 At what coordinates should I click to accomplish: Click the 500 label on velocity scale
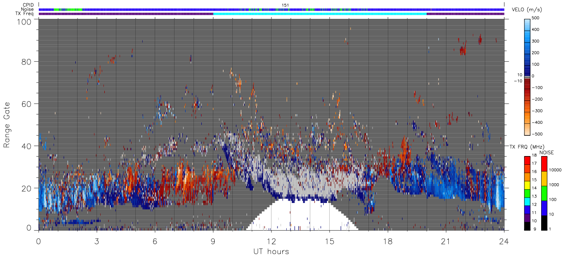tap(536, 17)
